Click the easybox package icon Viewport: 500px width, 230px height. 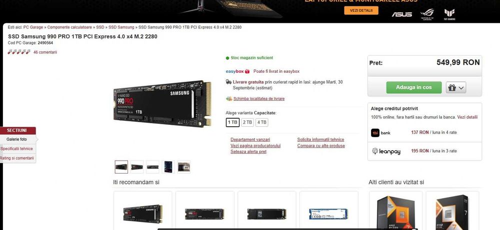247,71
